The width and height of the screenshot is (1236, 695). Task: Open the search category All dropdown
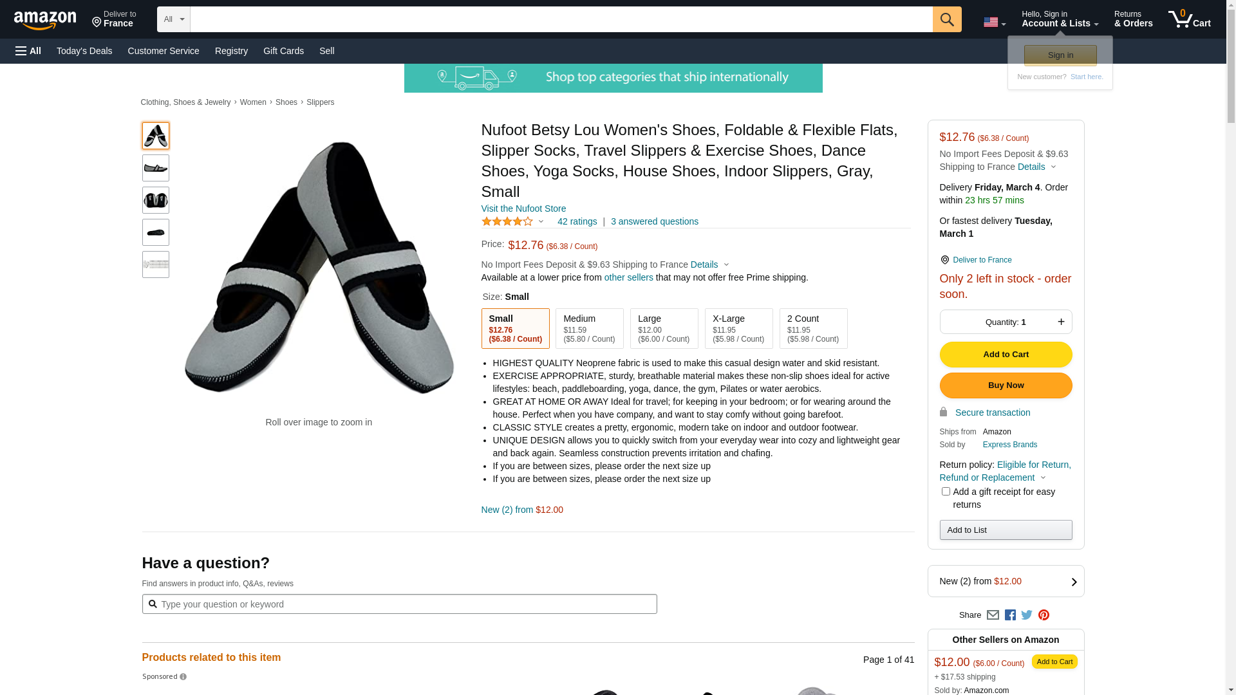[x=174, y=19]
